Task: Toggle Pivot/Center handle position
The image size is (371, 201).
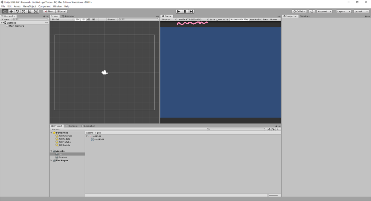Action: pyautogui.click(x=49, y=11)
